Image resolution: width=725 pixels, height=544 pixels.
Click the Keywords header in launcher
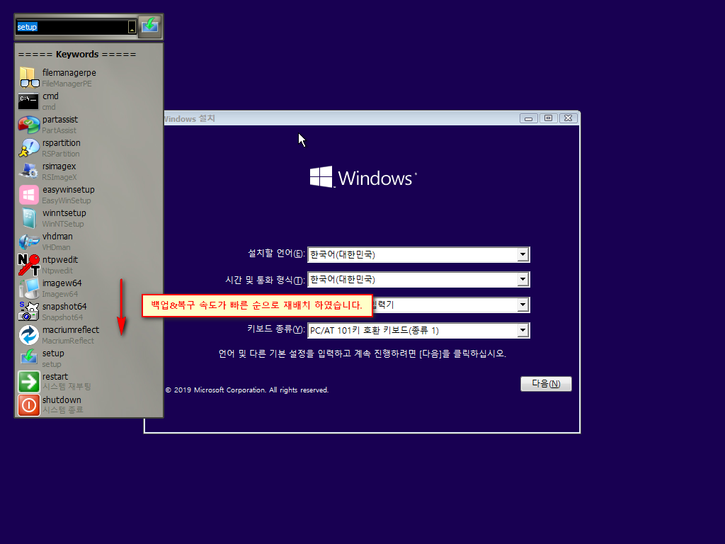(x=77, y=54)
